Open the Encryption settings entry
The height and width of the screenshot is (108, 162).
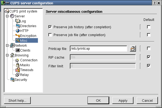click(x=28, y=36)
